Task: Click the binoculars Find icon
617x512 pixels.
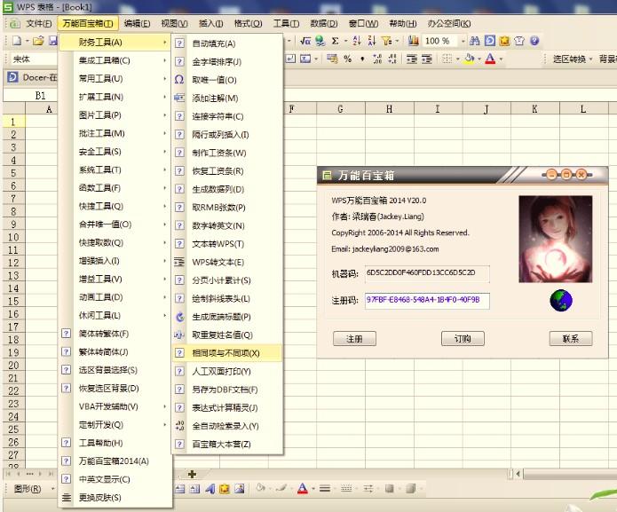Action: (x=475, y=41)
